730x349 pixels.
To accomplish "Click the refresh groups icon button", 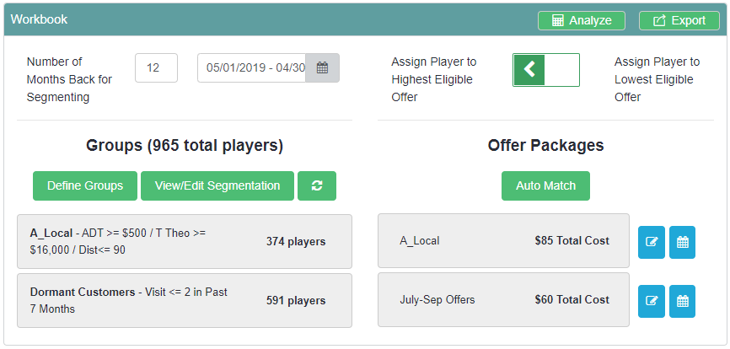I will [x=317, y=186].
